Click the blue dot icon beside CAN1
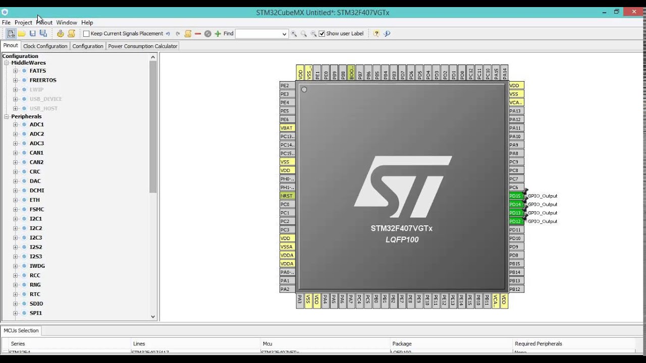 [x=24, y=153]
